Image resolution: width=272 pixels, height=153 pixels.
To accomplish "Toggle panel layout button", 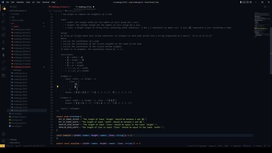I will coord(244,2).
